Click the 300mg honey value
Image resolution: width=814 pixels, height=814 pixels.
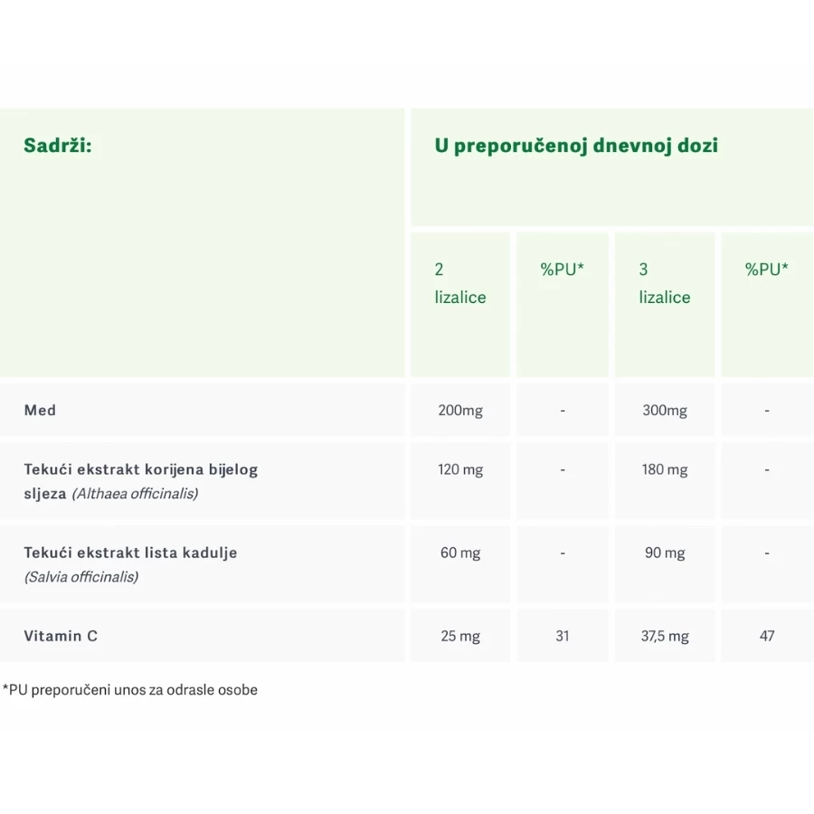[x=665, y=411]
